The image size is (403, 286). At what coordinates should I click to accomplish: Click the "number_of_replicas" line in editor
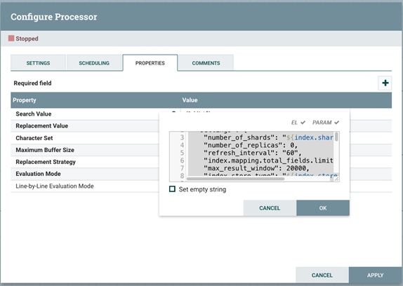point(251,145)
